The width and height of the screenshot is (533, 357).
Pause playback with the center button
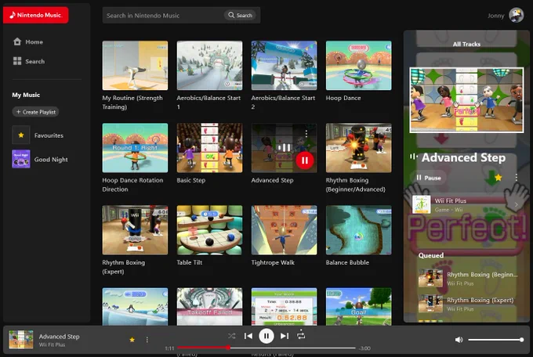(266, 337)
